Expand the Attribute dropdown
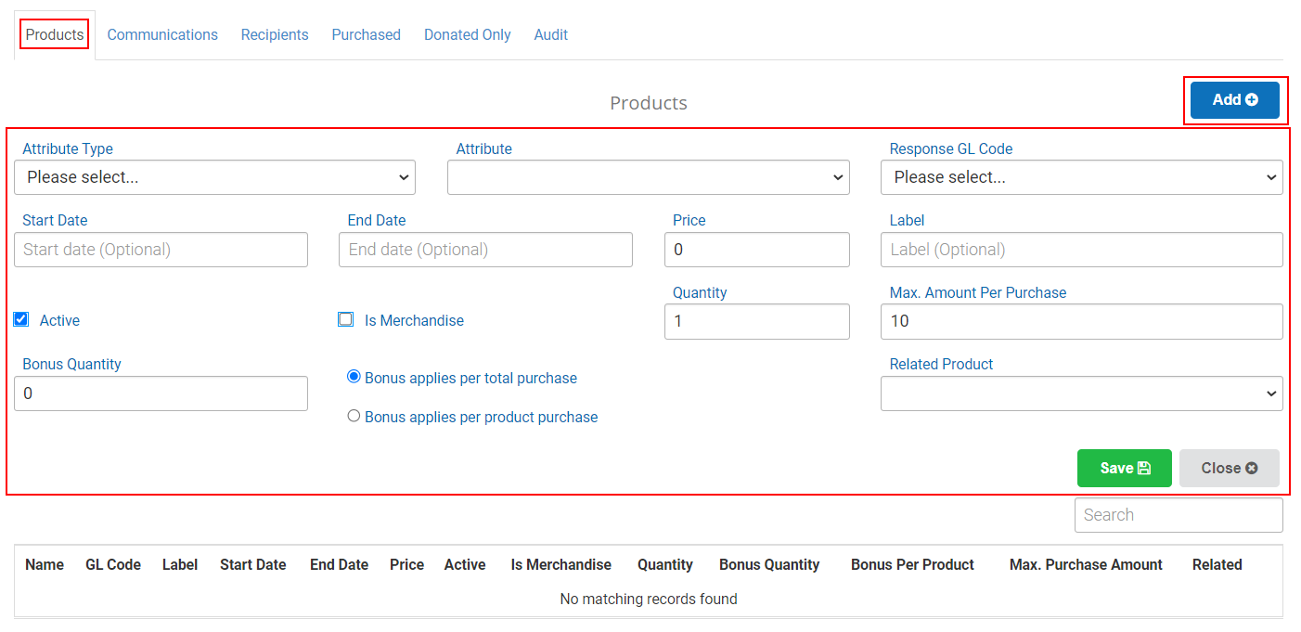 (x=648, y=177)
